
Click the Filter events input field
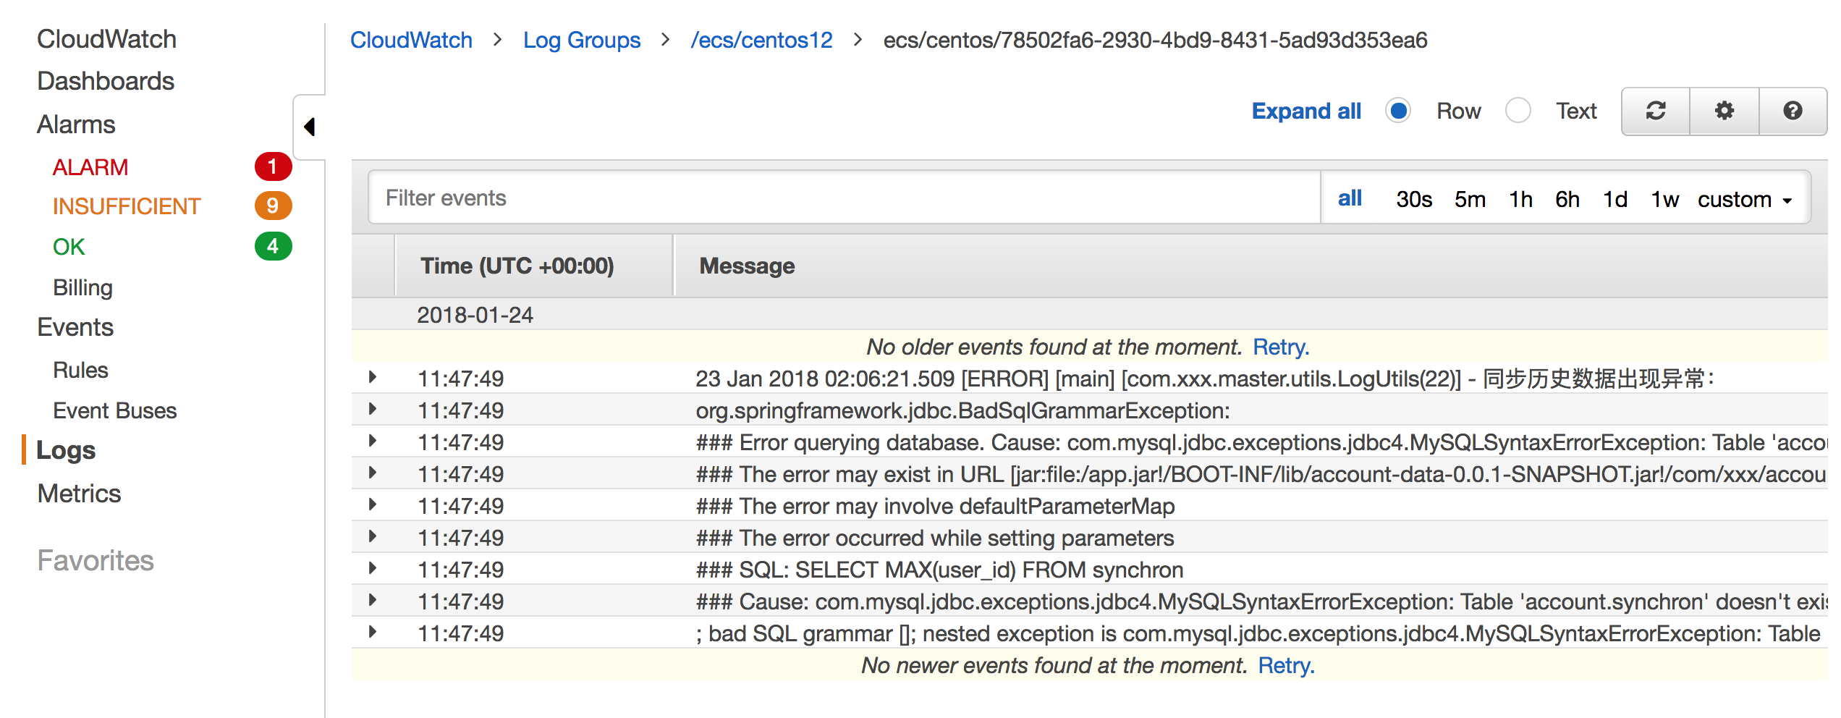point(844,198)
